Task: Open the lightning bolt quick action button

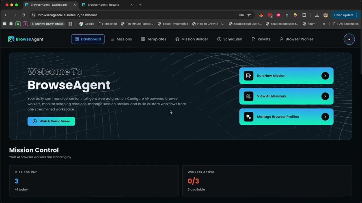Action: click(x=349, y=39)
